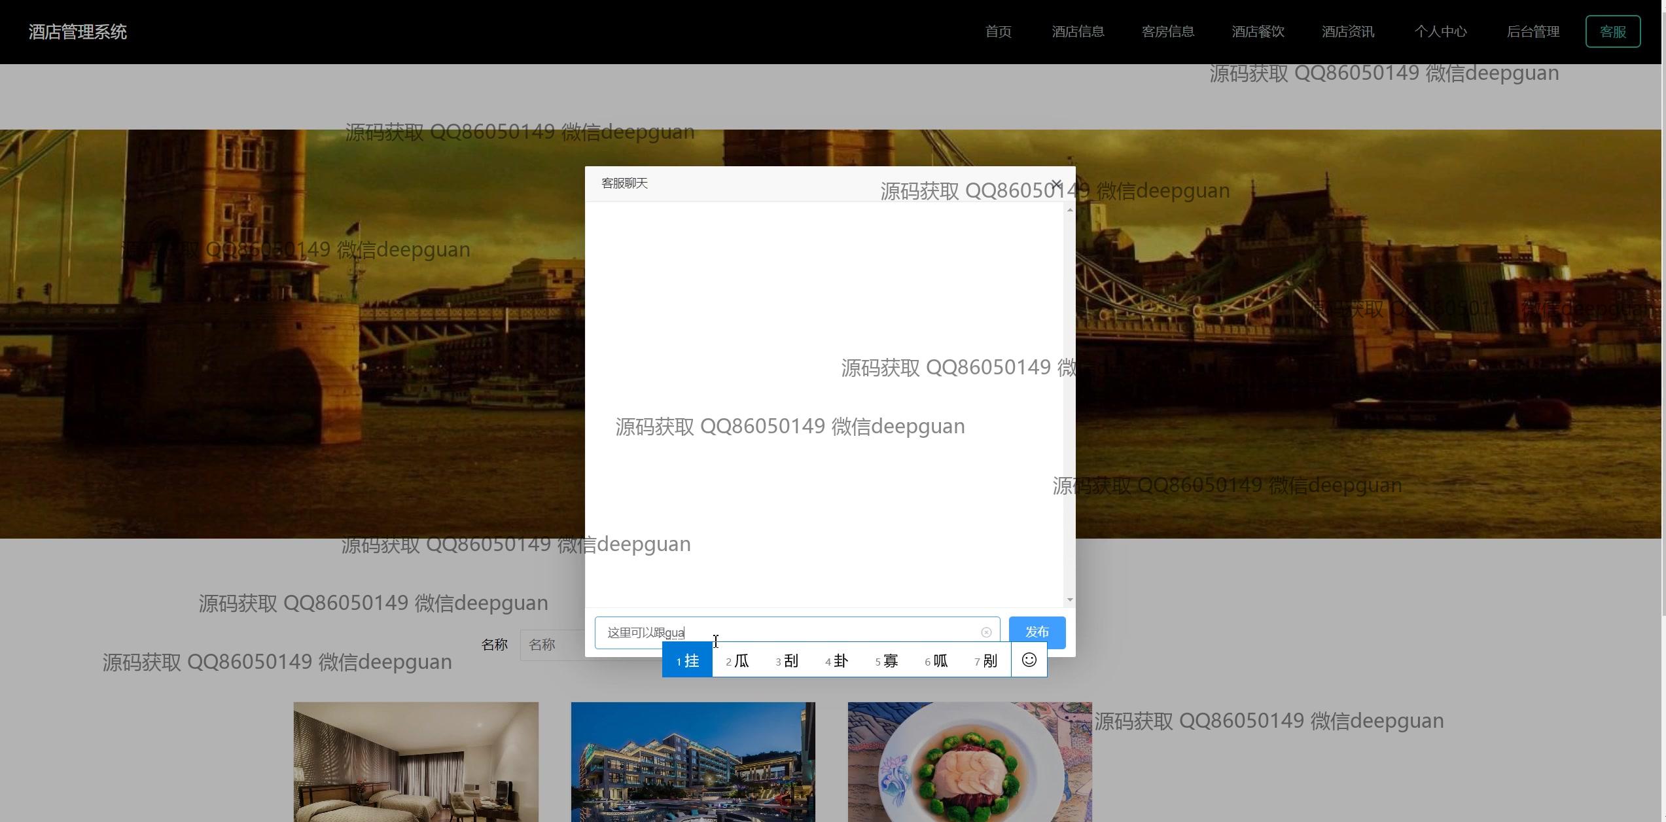Open the hotel bedroom thumbnail

(x=416, y=762)
